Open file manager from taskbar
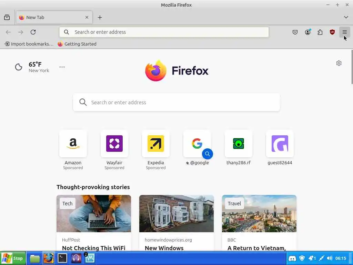The height and width of the screenshot is (265, 353). click(x=35, y=258)
